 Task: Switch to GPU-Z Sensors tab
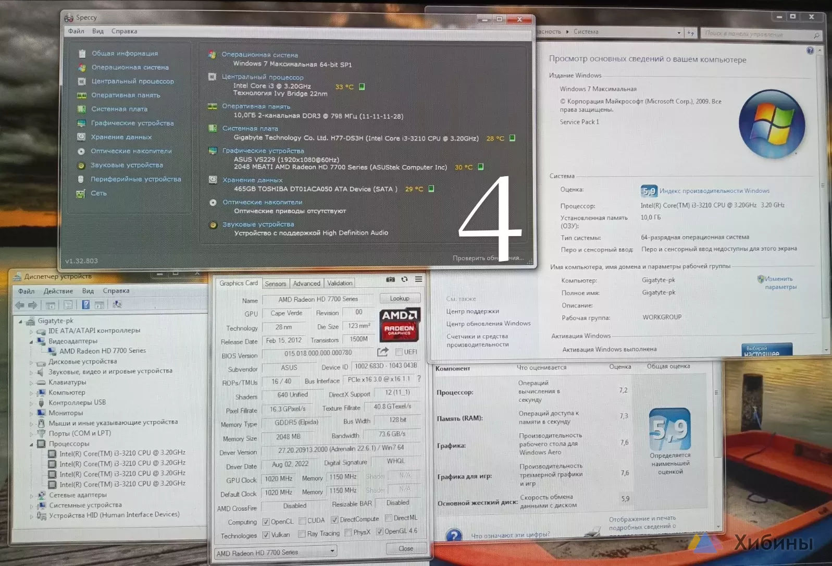[x=276, y=284]
